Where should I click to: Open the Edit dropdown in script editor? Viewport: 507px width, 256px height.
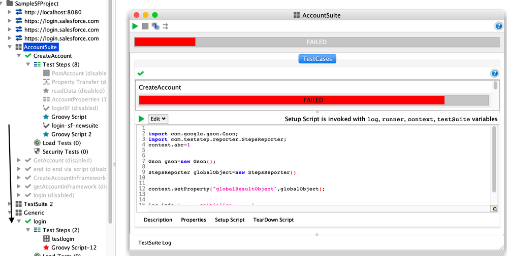158,119
